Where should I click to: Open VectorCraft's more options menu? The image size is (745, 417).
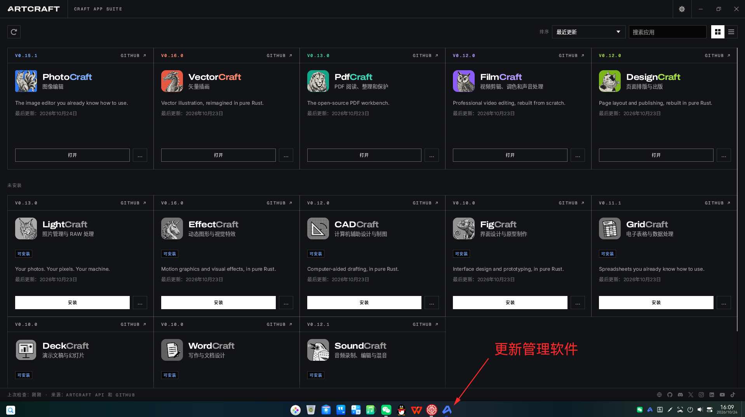[x=286, y=155]
